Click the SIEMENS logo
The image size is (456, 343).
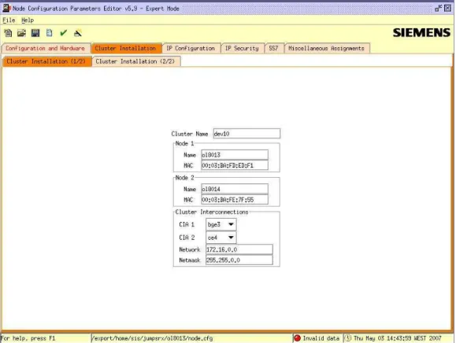coord(421,32)
